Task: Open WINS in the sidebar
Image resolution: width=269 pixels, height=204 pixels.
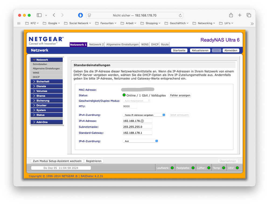Action: tap(47, 73)
